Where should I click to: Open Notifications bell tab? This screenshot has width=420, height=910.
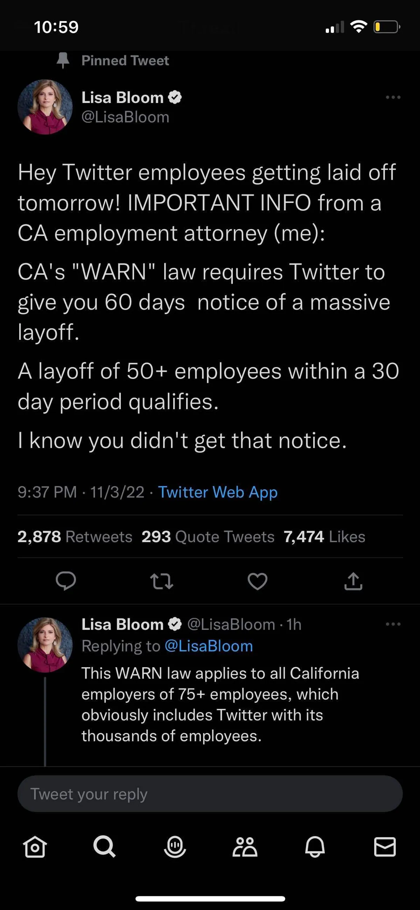pyautogui.click(x=315, y=847)
